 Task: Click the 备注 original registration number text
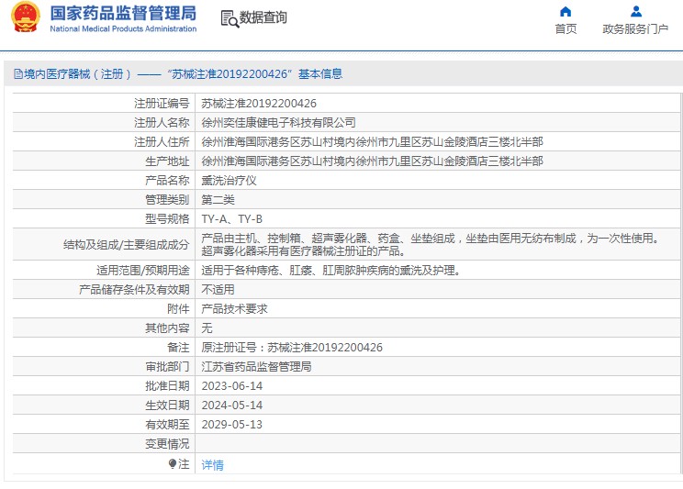coord(292,347)
